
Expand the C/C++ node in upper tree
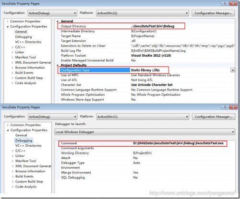click(12, 47)
